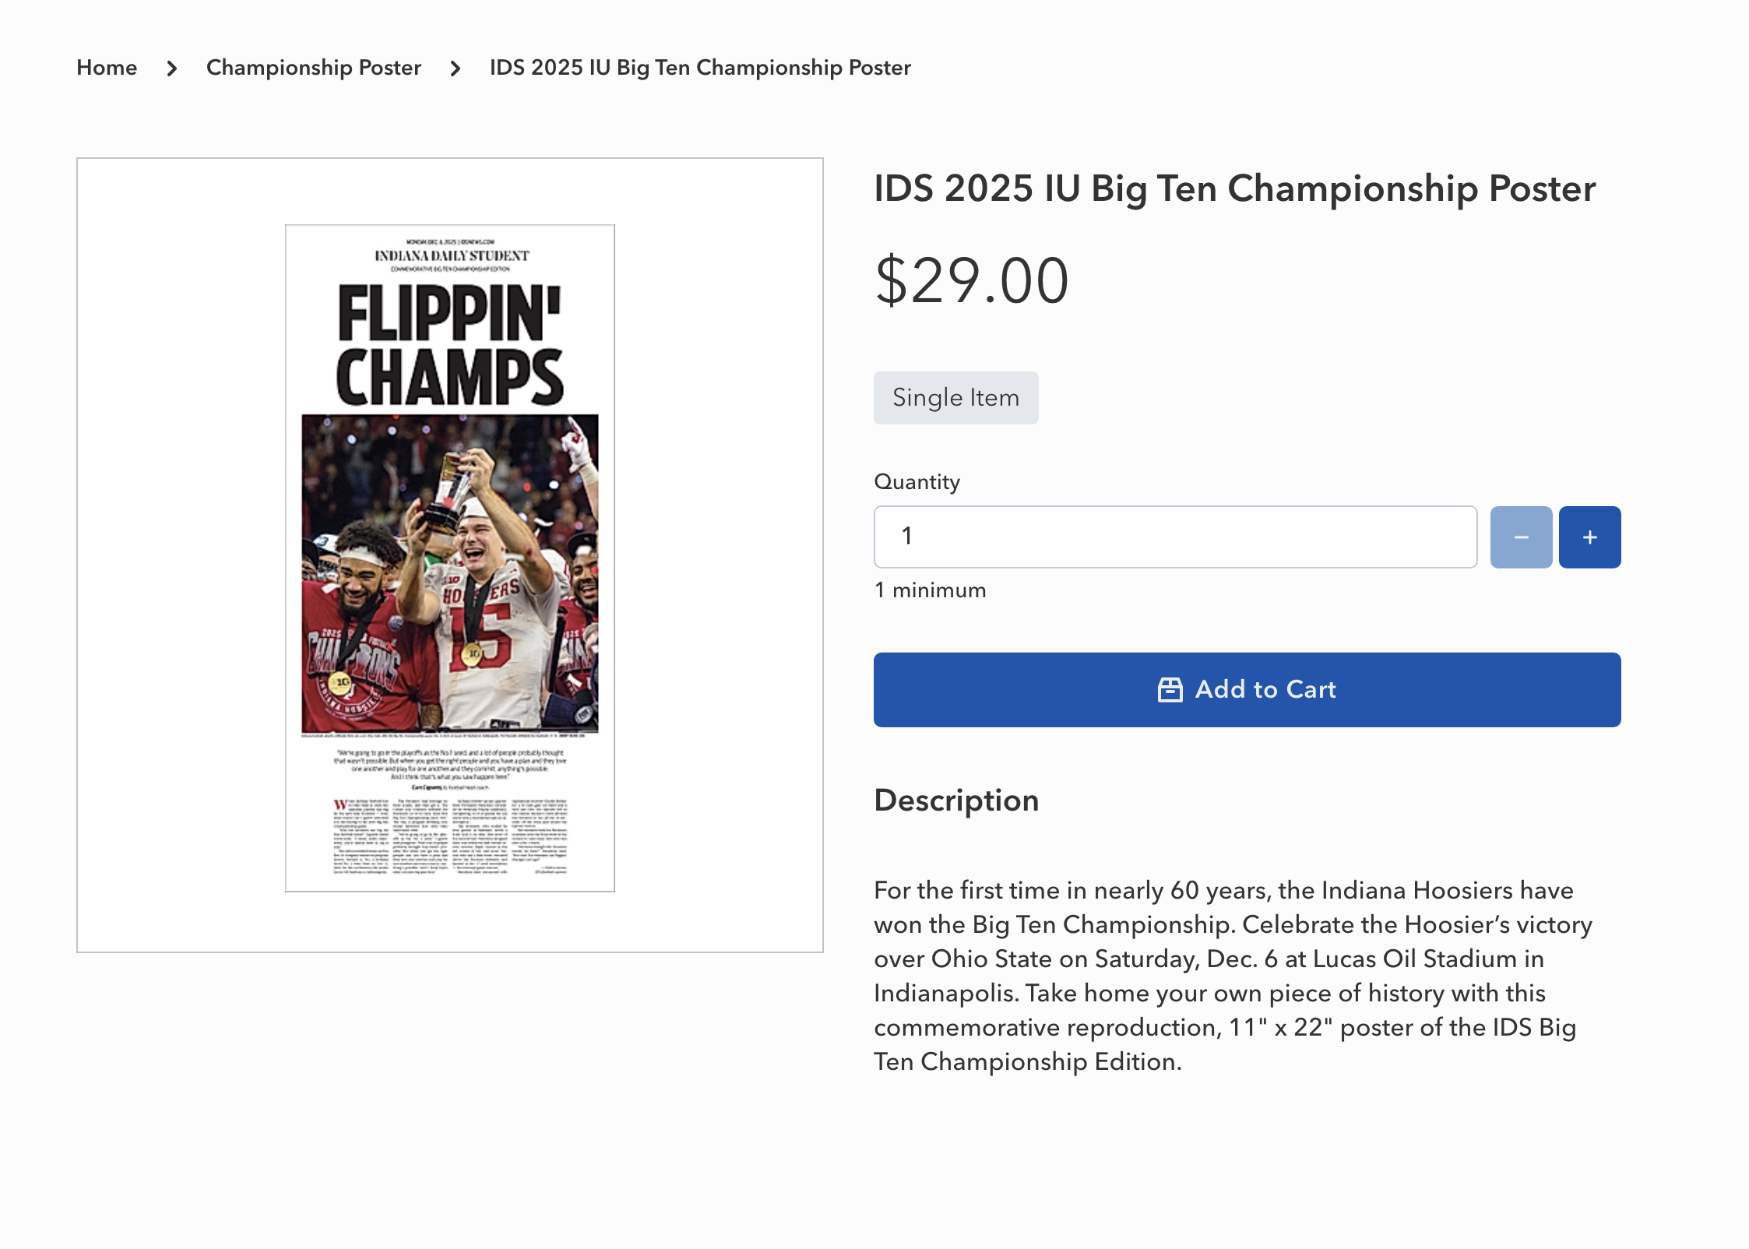Decrease quantity with the minus button
This screenshot has height=1249, width=1749.
pyautogui.click(x=1520, y=537)
